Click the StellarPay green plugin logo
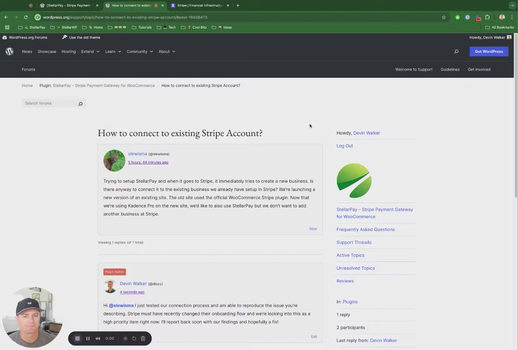The height and width of the screenshot is (350, 518). pos(354,181)
